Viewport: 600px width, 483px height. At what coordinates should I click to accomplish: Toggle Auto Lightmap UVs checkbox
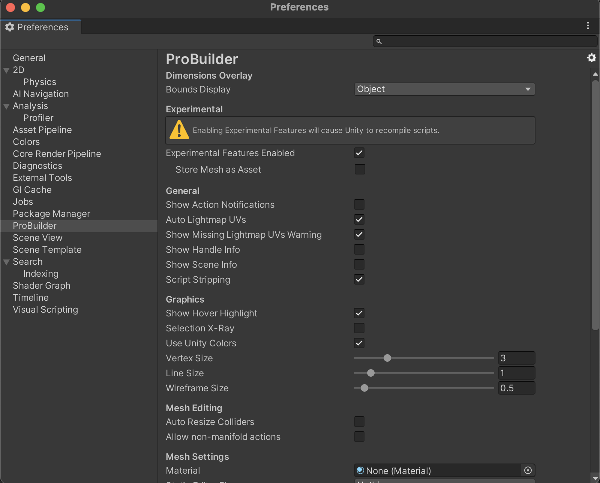(359, 219)
